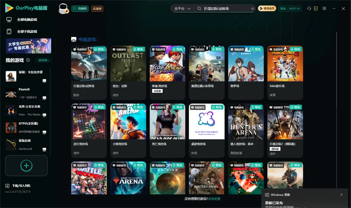
Task: Clear the search box text
Action: click(x=252, y=9)
